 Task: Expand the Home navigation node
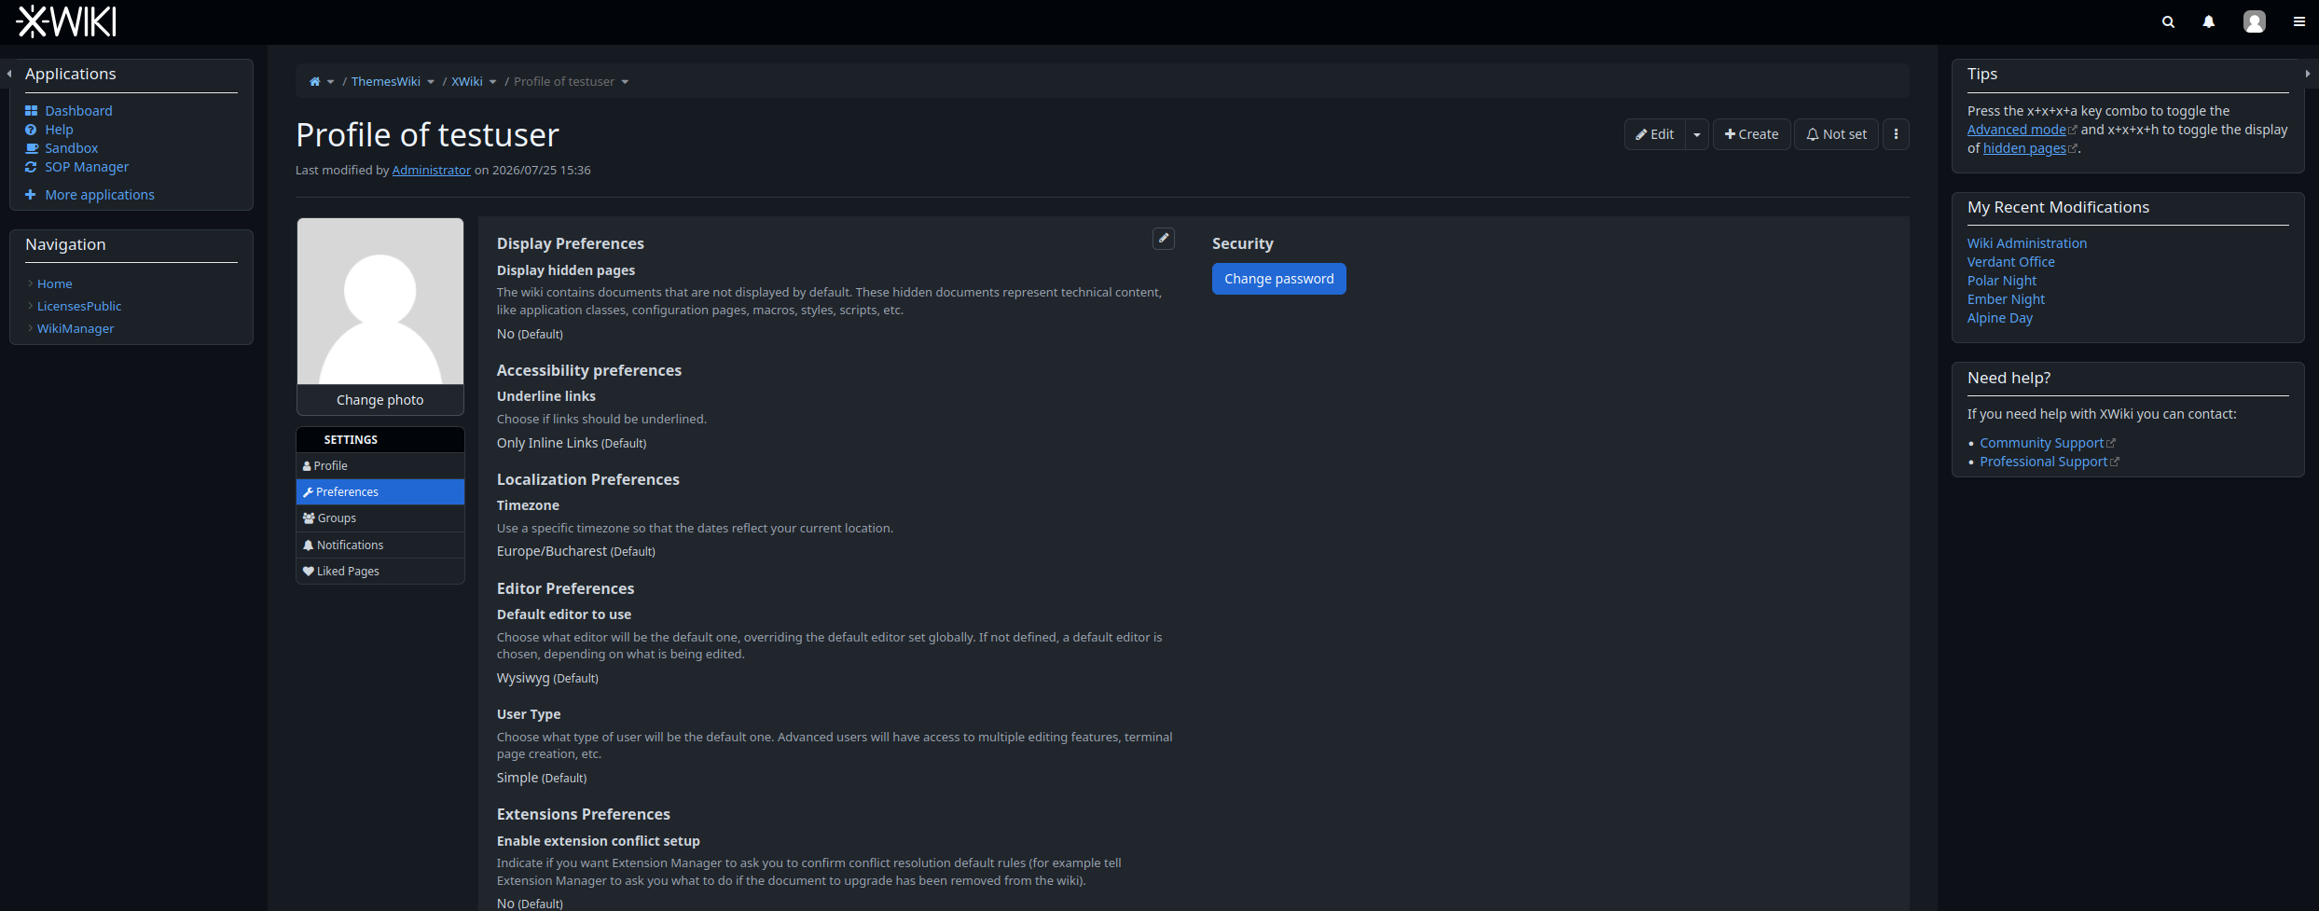(x=30, y=283)
